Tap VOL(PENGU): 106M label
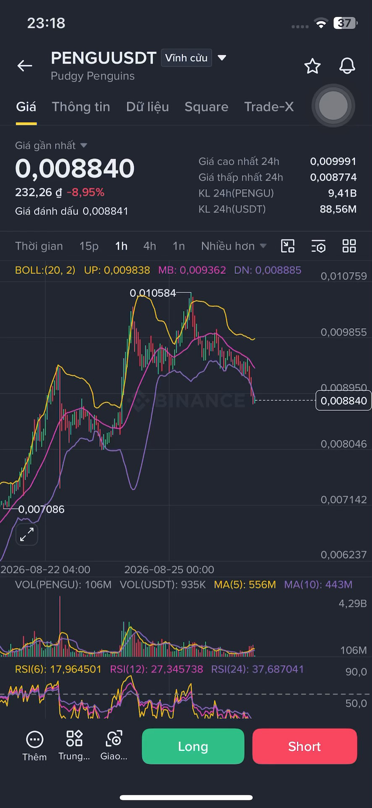 [63, 585]
